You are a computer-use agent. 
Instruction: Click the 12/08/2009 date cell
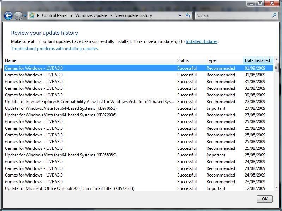tap(255, 188)
